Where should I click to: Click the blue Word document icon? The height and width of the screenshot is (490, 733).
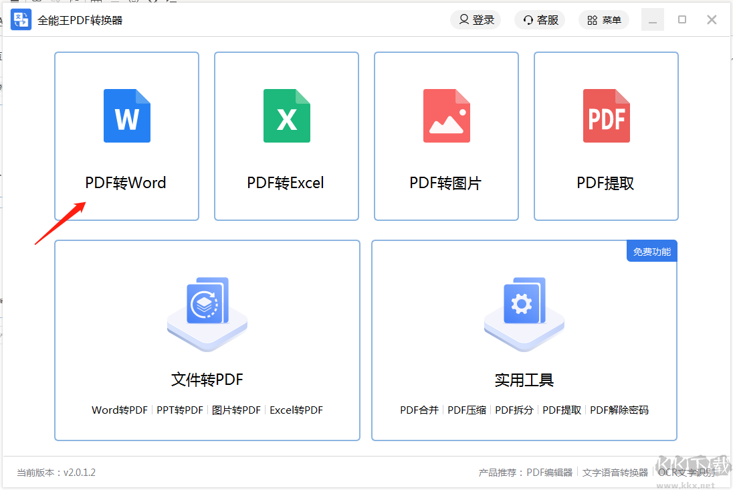click(x=127, y=116)
